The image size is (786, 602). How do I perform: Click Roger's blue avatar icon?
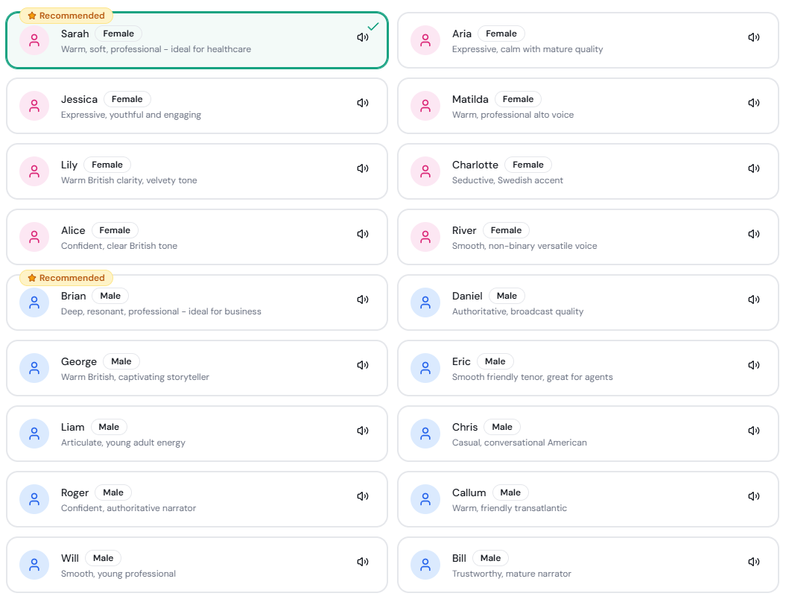[34, 499]
